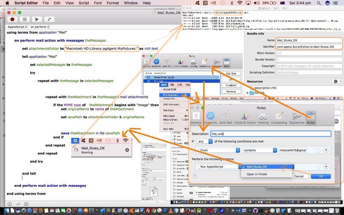Expand the Scripts folder disclosure triangle
Image resolution: width=344 pixels, height=215 pixels.
[x=248, y=93]
